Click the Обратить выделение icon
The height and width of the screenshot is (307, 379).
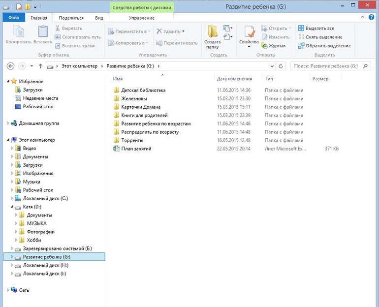[301, 46]
